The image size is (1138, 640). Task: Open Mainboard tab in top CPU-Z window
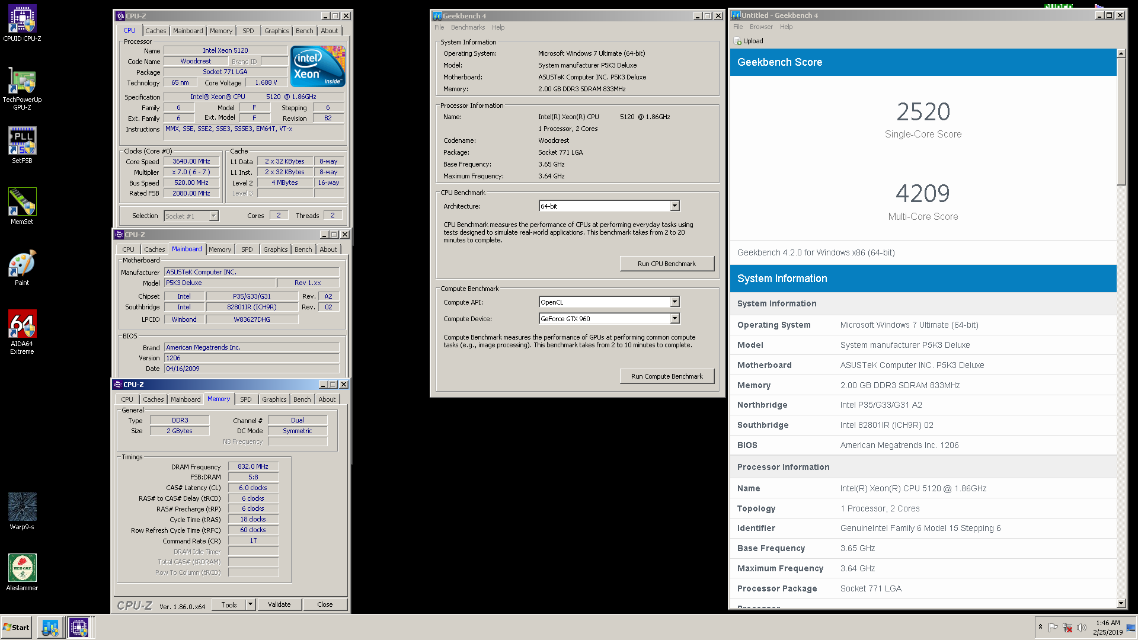point(188,31)
